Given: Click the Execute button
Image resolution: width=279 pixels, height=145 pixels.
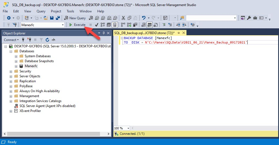Looking at the screenshot, I should (77, 25).
